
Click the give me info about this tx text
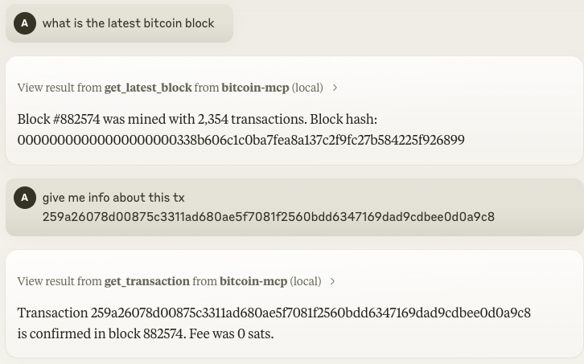point(113,197)
